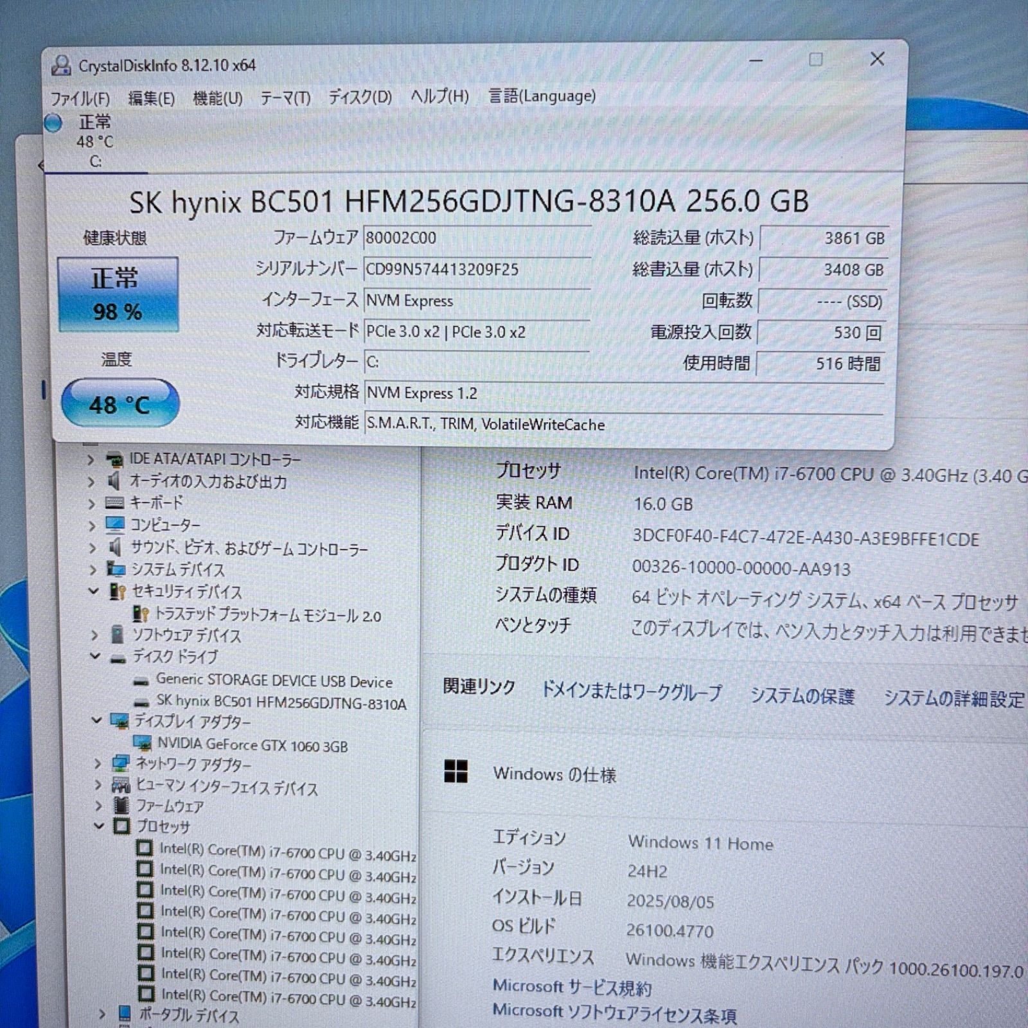1028x1028 pixels.
Task: Select the C: drive status indicator circle
Action: pyautogui.click(x=53, y=123)
